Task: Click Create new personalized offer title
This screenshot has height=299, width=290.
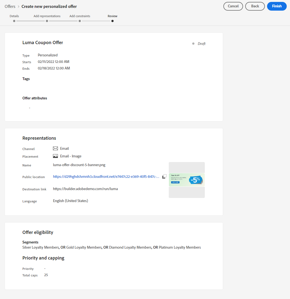Action: tap(49, 7)
